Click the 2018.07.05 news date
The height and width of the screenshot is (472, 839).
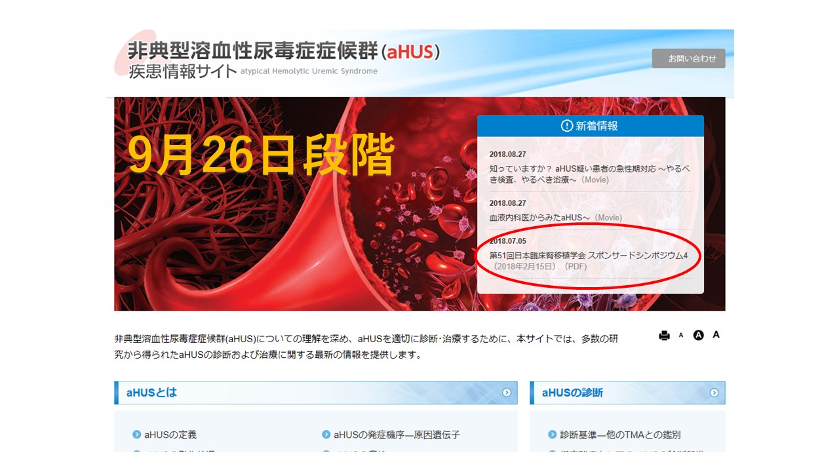point(508,241)
